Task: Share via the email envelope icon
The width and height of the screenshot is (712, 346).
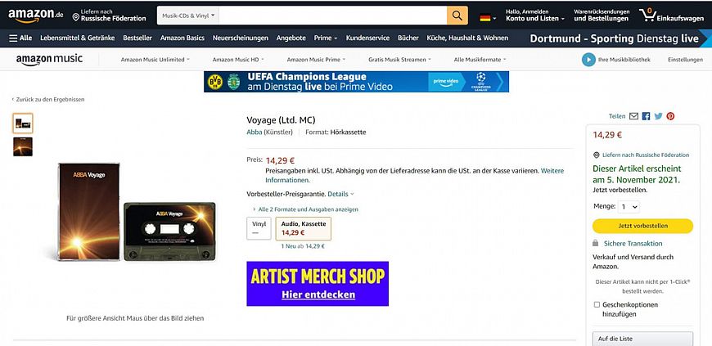Action: (634, 116)
